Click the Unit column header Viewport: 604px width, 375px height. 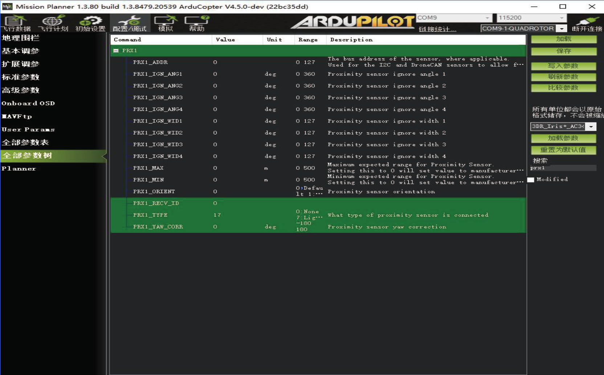pyautogui.click(x=279, y=40)
